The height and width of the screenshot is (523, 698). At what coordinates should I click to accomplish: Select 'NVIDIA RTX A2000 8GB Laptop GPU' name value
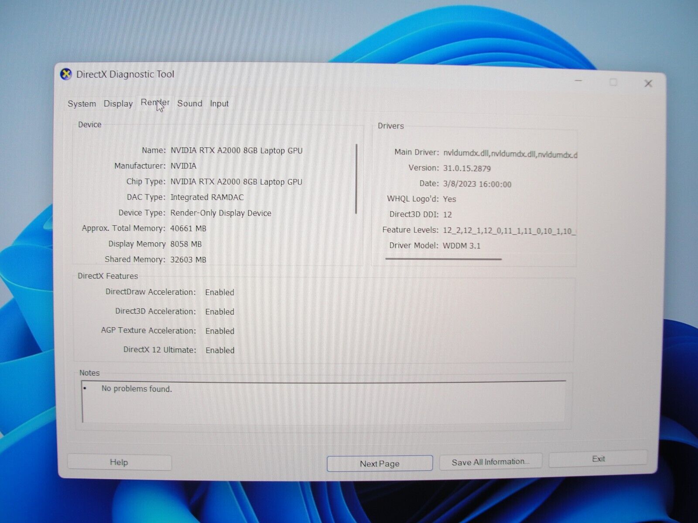236,151
